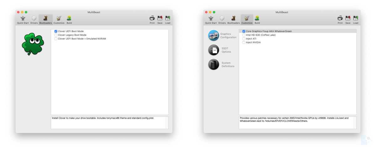The image size is (376, 150).
Task: Enable Clover Legacy Boot Mode checkbox
Action: [x=56, y=35]
